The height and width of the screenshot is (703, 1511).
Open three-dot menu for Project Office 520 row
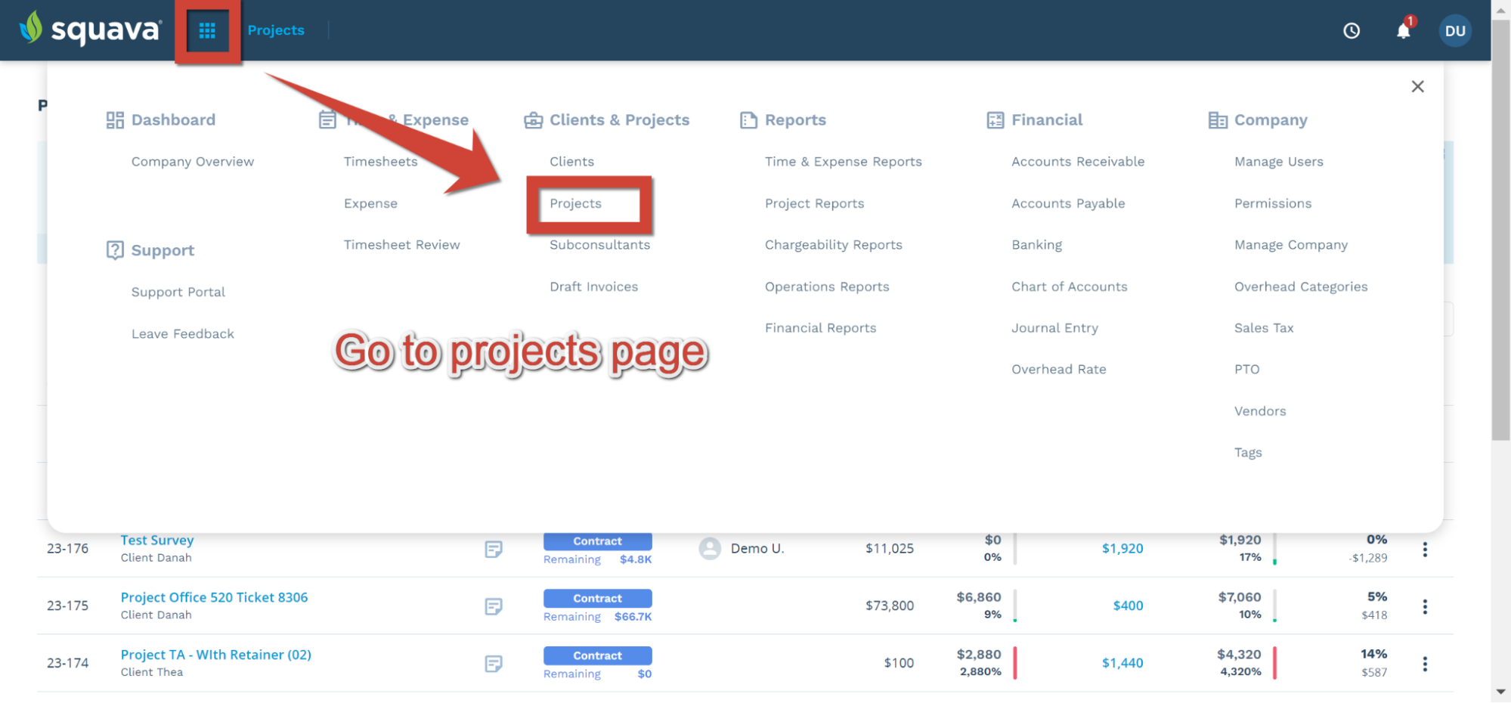click(1425, 606)
